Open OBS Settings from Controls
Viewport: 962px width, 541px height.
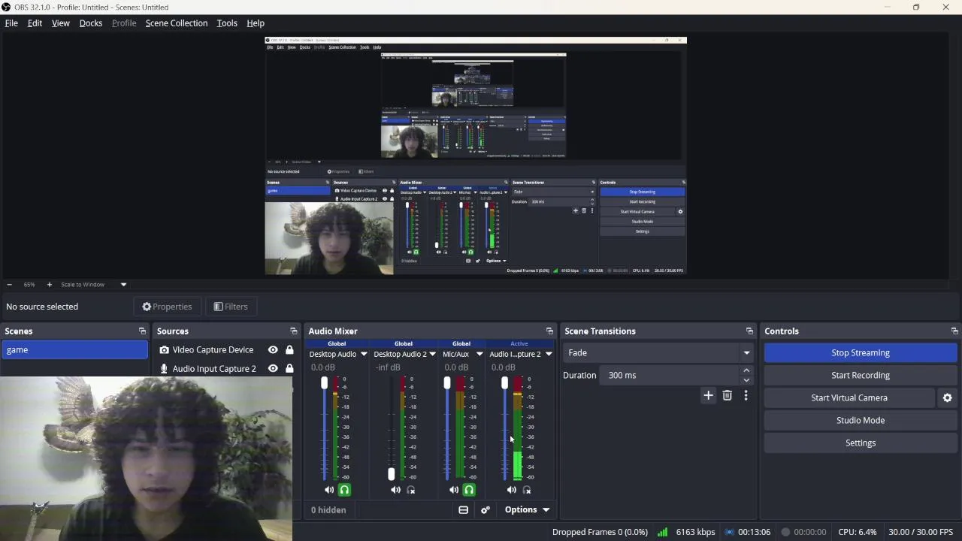click(861, 443)
